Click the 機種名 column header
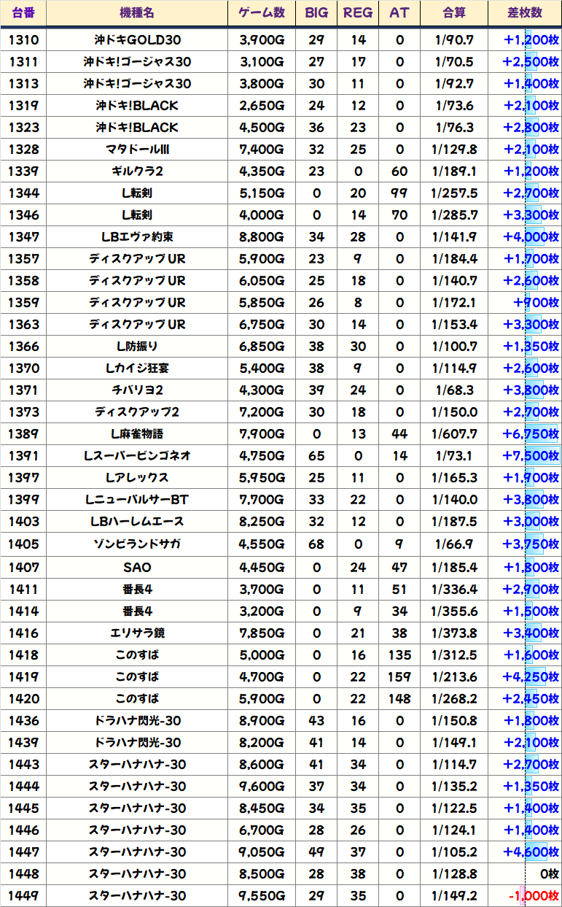The image size is (562, 907). tap(136, 13)
